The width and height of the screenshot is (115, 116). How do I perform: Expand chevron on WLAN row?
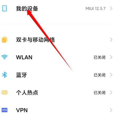coord(111,57)
